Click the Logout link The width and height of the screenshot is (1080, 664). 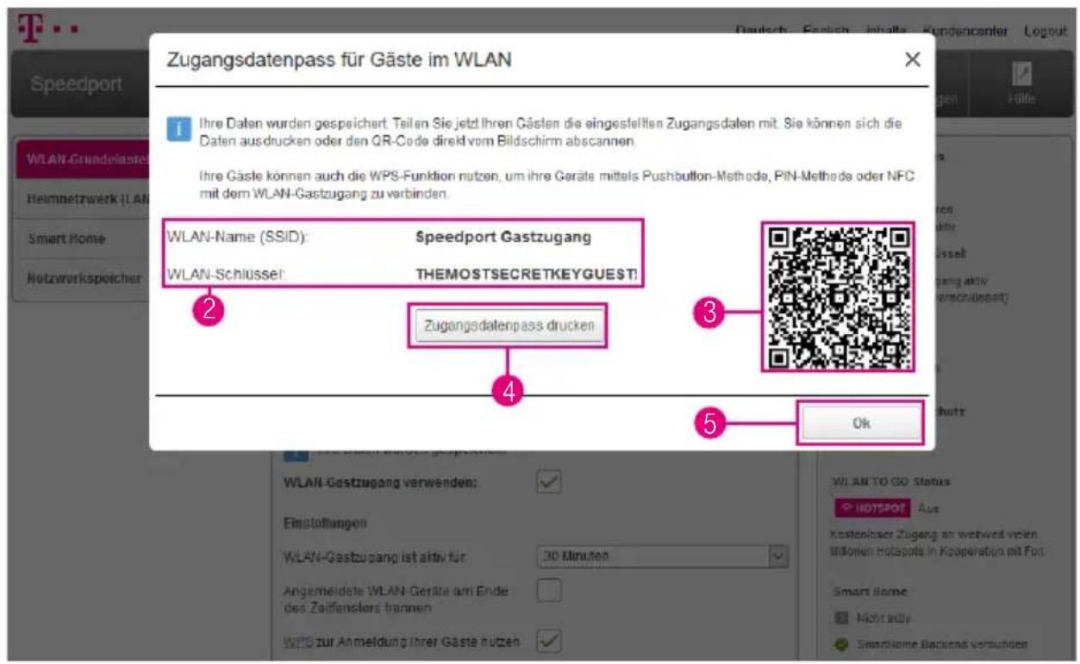pyautogui.click(x=1045, y=31)
